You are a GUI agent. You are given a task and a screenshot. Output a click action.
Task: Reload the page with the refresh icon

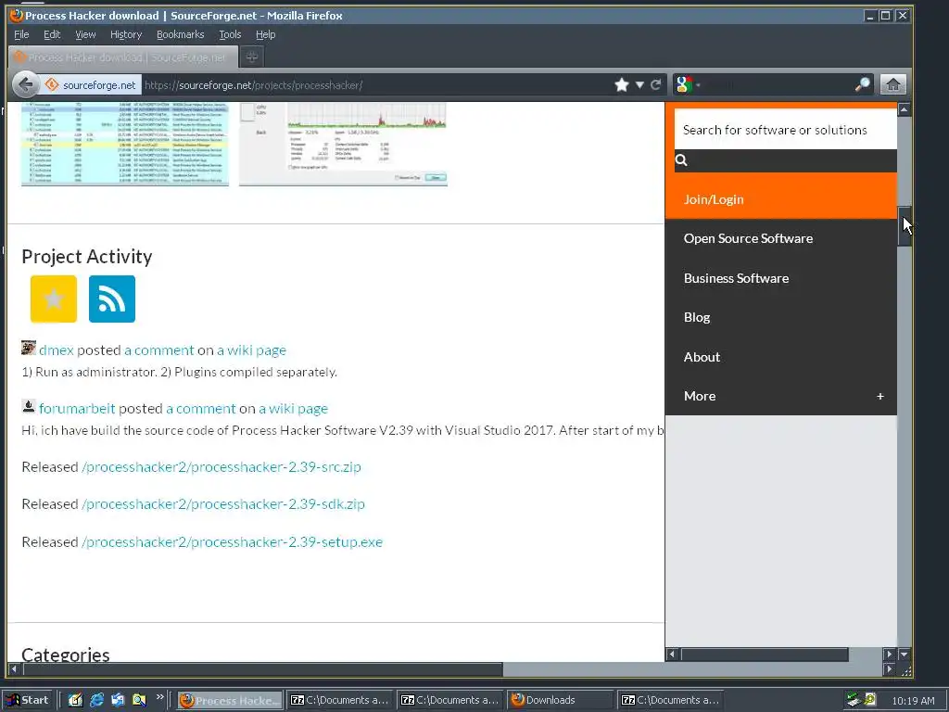click(x=655, y=84)
